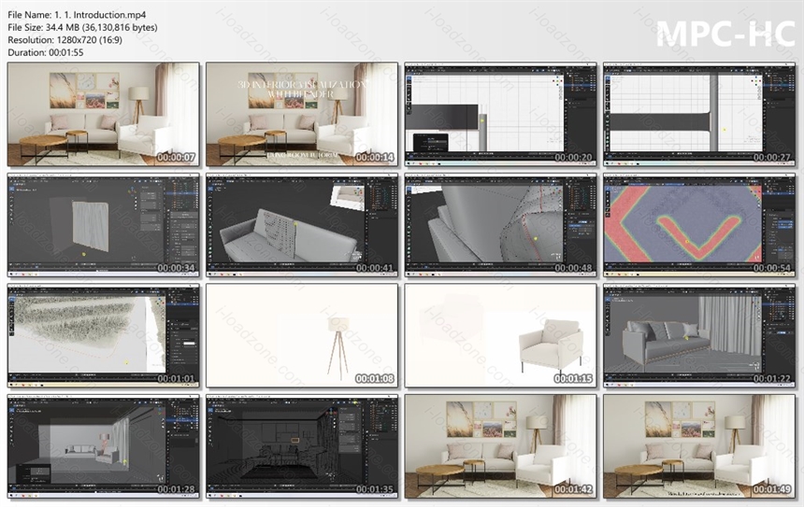This screenshot has width=804, height=507.
Task: Open the rendered living room thumbnail at 00:01:42
Action: [500, 446]
